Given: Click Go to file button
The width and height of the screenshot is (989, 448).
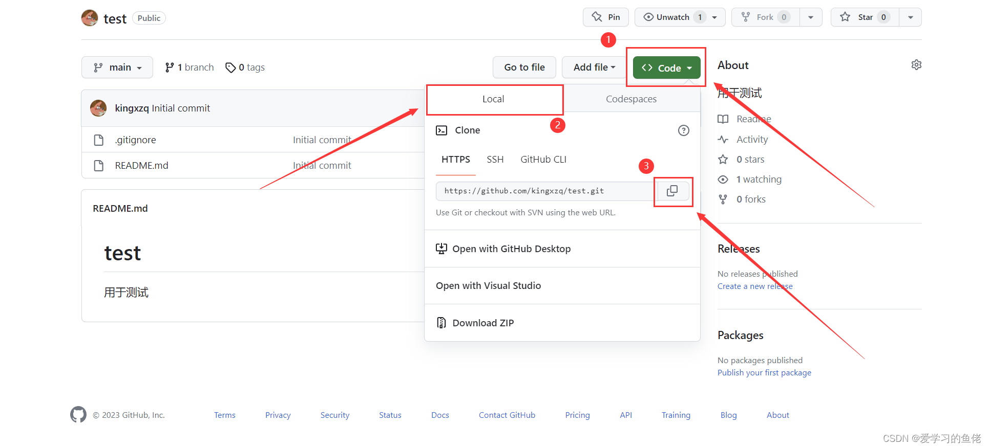Looking at the screenshot, I should click(524, 68).
